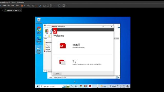
Task: Open Task View on the taskbar
Action: (76, 86)
